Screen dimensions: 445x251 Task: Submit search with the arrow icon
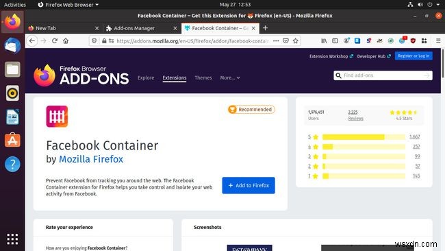click(x=427, y=75)
